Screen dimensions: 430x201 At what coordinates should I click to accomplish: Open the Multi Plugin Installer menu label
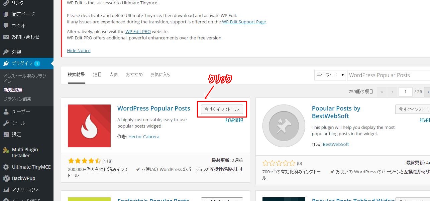click(25, 153)
